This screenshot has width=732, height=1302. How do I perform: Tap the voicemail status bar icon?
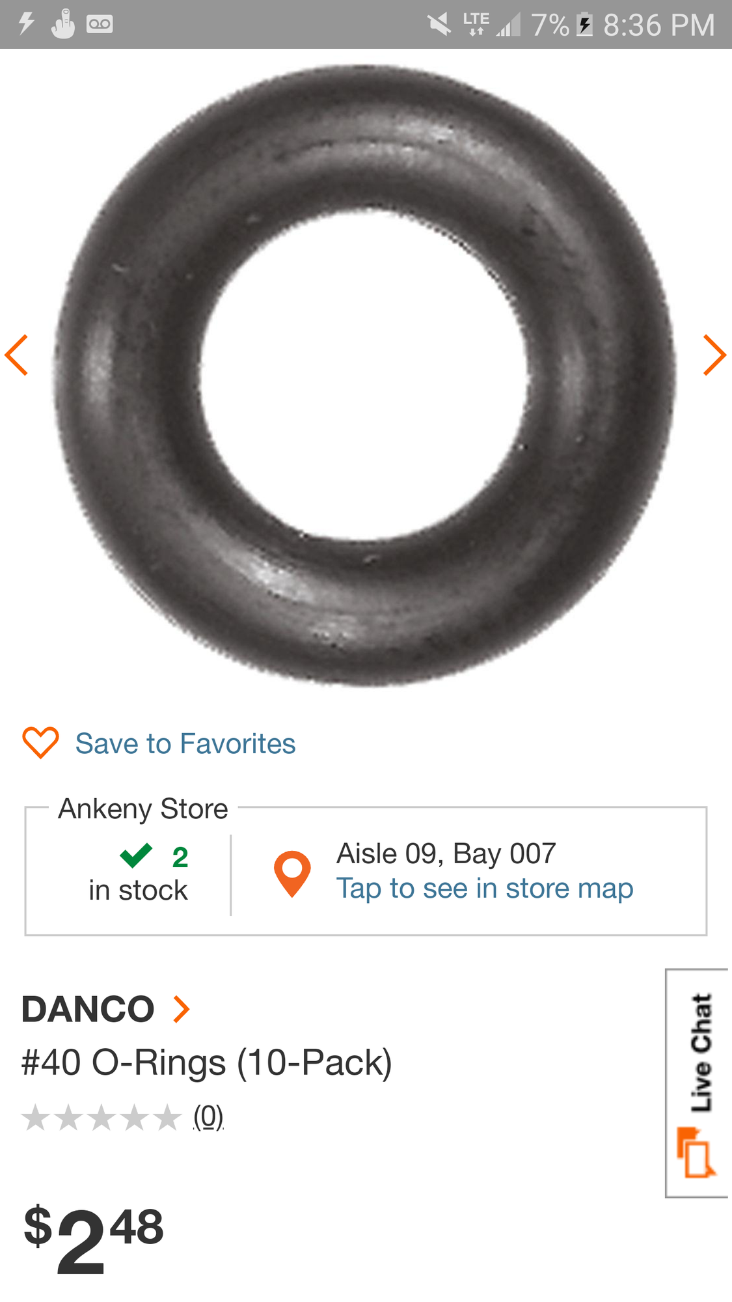tap(100, 25)
